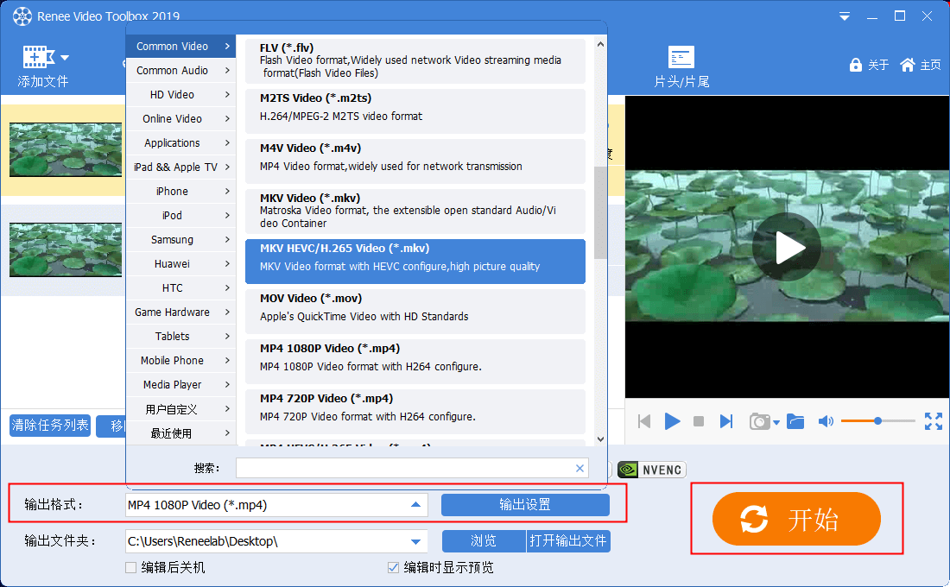Click the 浏览 browse button
The height and width of the screenshot is (587, 950).
click(484, 541)
